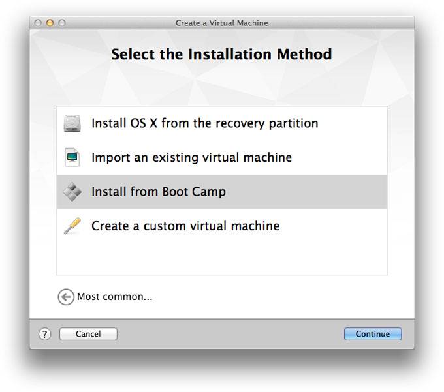
Task: Click the hard drive icon for OS X recovery
Action: tap(72, 123)
